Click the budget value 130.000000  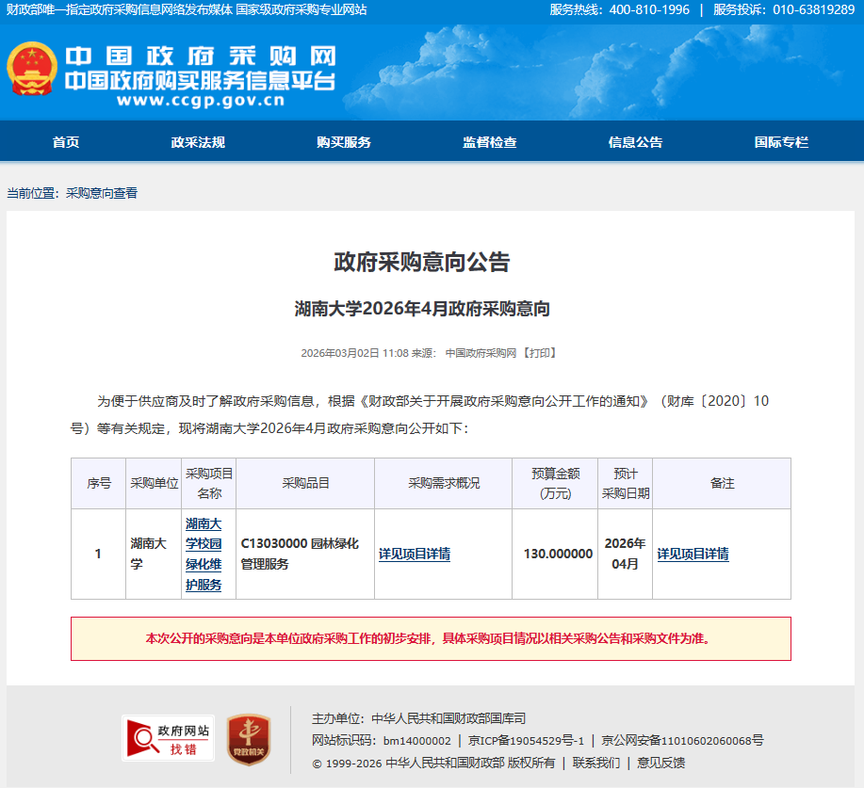558,554
